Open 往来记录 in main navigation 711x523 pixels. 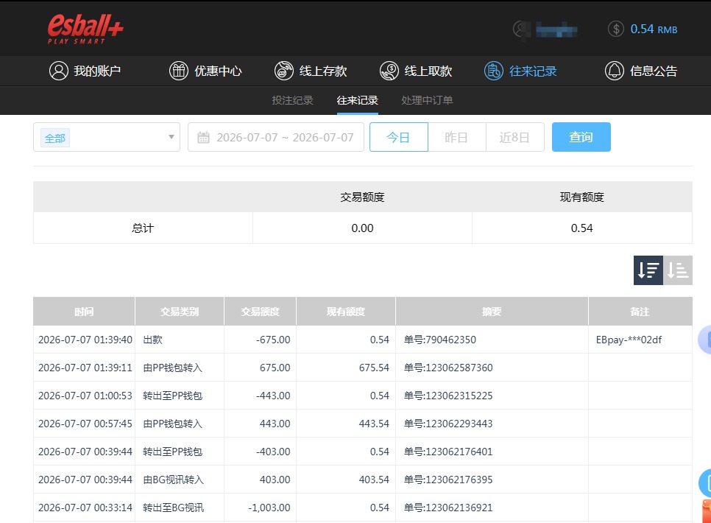(533, 71)
